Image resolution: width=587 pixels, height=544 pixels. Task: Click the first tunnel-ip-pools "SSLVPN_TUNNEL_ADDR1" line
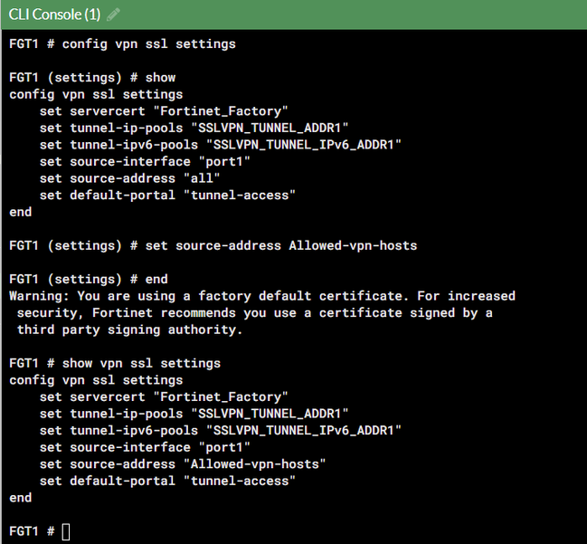pyautogui.click(x=194, y=128)
